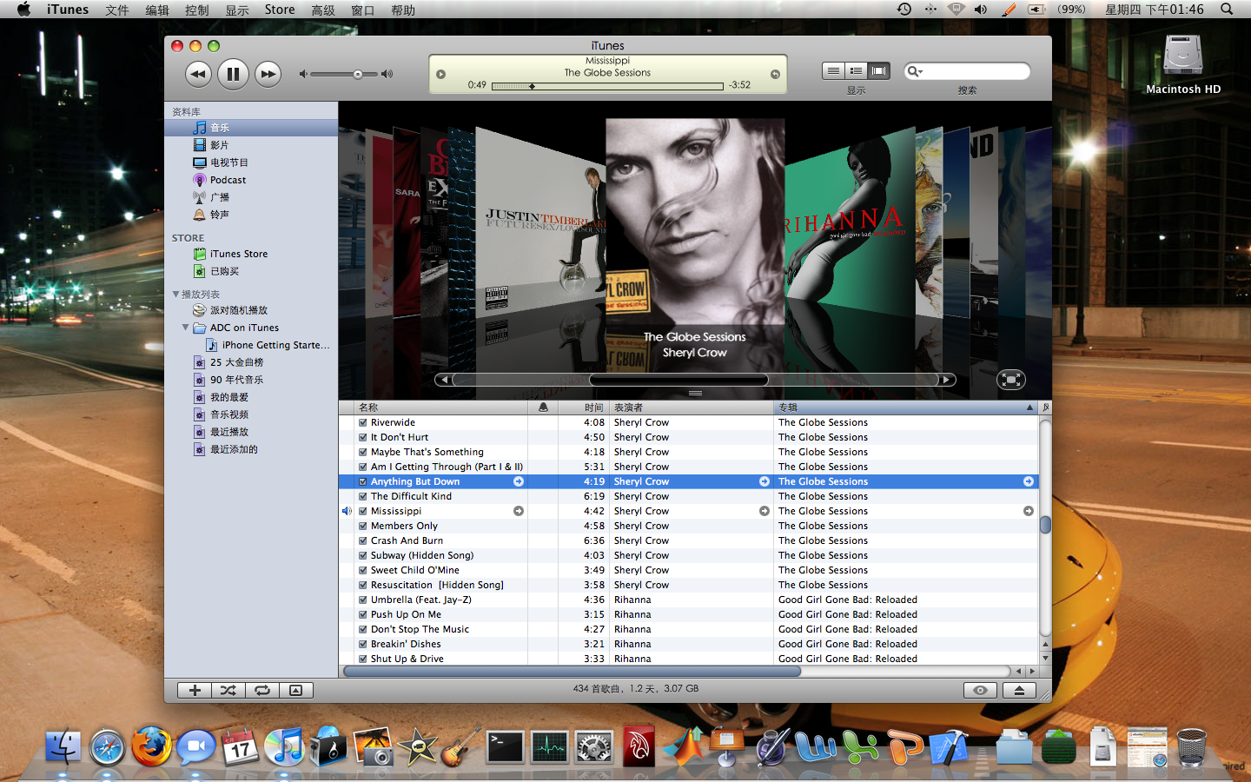Click the eject disc button
This screenshot has height=782, width=1251.
point(1019,690)
